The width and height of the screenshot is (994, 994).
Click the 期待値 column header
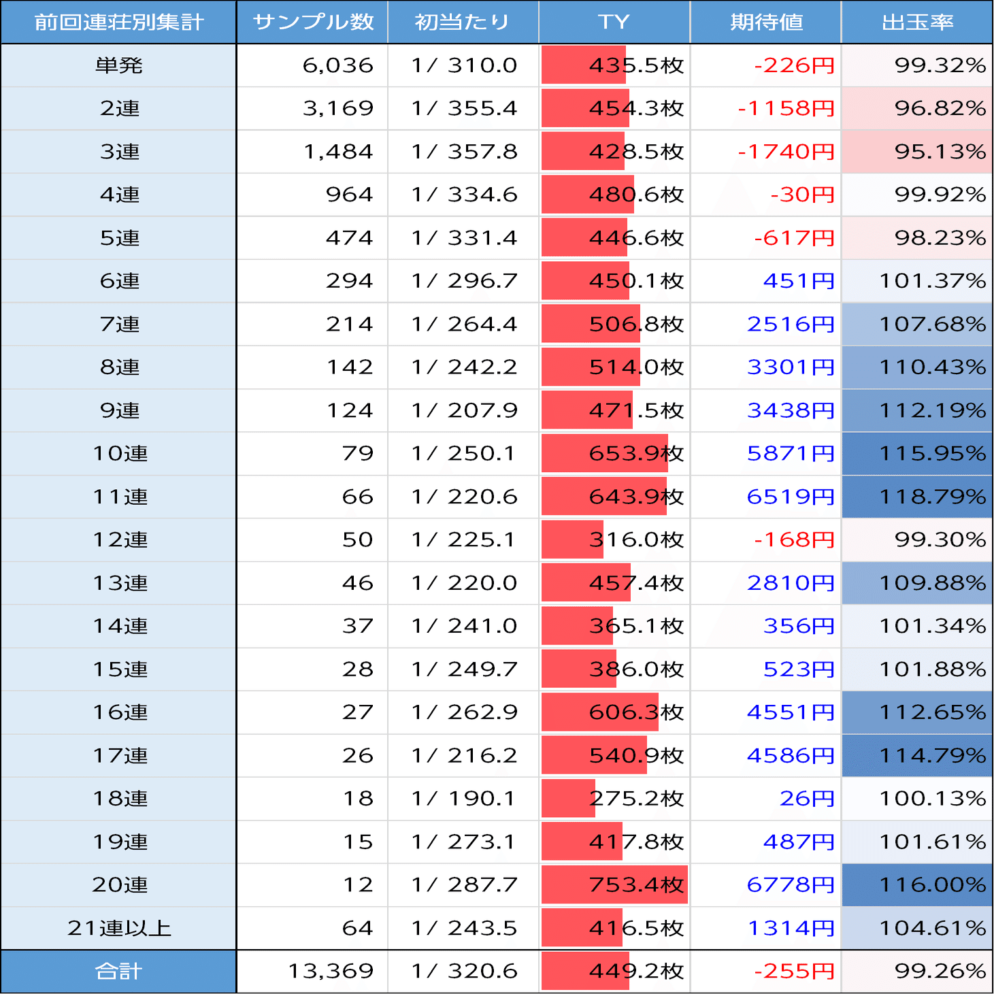click(766, 22)
